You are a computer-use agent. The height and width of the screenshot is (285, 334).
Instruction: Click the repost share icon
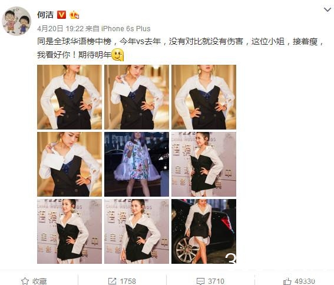(112, 281)
